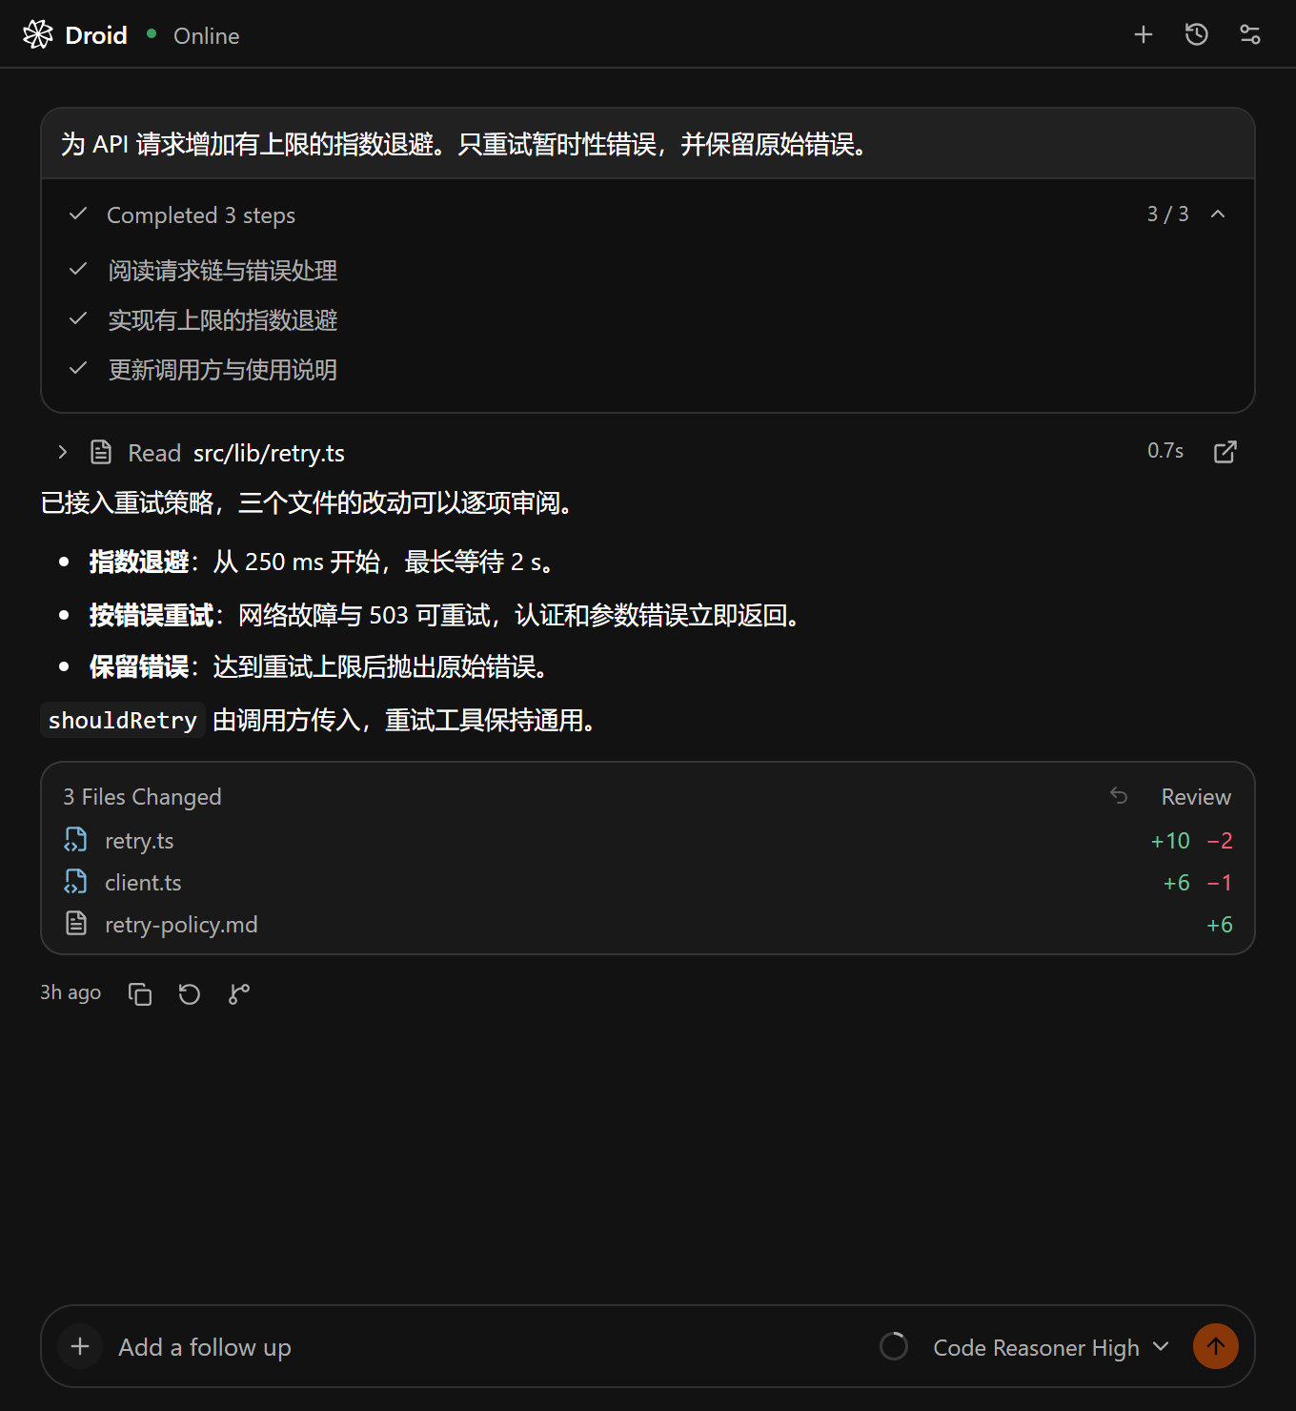The height and width of the screenshot is (1411, 1296).
Task: Click the 3 / 3 step counter
Action: tap(1167, 214)
